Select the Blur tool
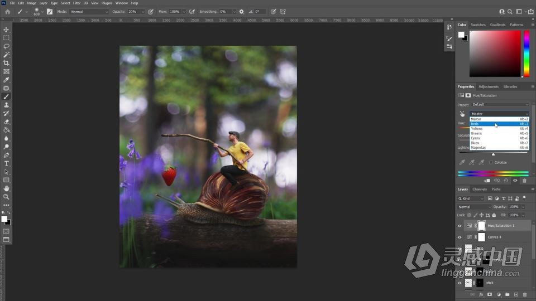 pyautogui.click(x=6, y=138)
